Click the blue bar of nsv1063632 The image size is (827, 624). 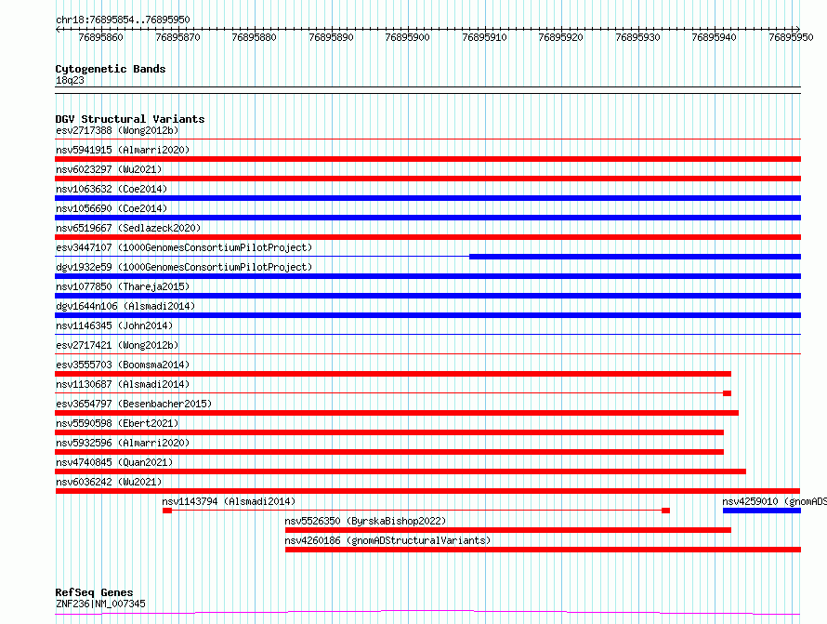[x=427, y=198]
